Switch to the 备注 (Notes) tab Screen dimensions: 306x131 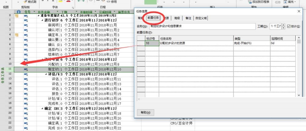[188, 18]
